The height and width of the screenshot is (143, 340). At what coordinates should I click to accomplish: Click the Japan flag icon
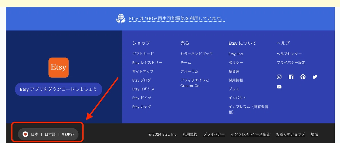click(x=25, y=135)
